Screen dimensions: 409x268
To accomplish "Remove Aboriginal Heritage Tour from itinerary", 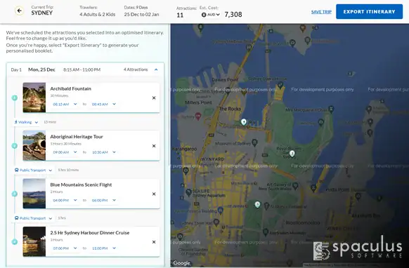I will [x=154, y=146].
